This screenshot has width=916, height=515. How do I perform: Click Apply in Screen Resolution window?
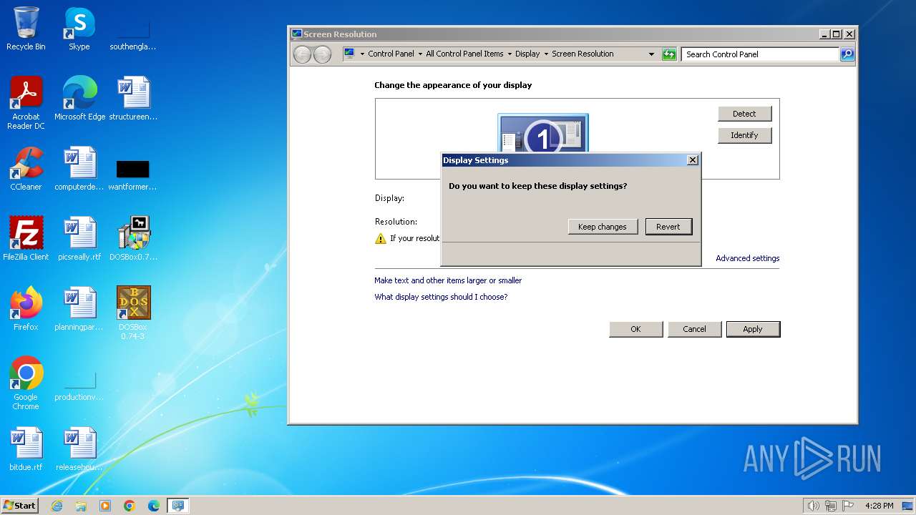click(x=753, y=329)
